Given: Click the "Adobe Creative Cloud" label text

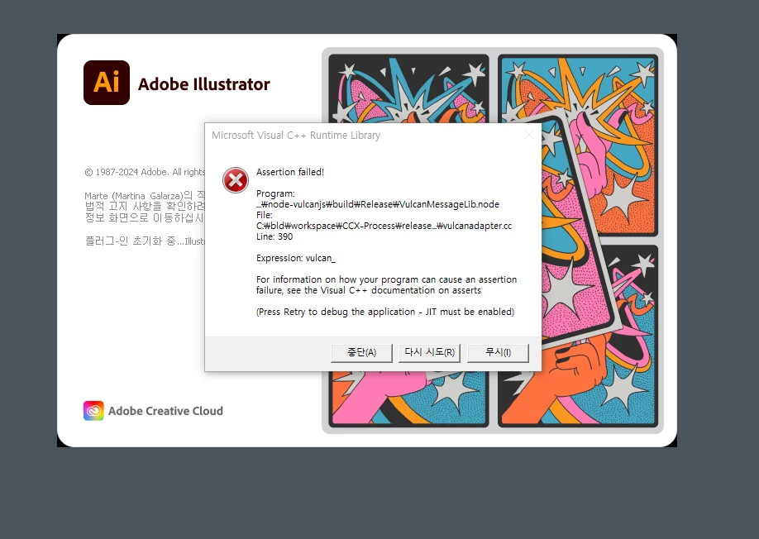Looking at the screenshot, I should coord(165,411).
